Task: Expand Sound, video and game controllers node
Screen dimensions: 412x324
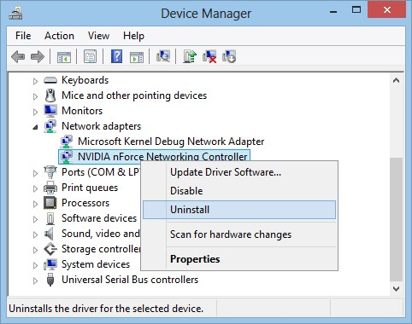Action: 35,234
